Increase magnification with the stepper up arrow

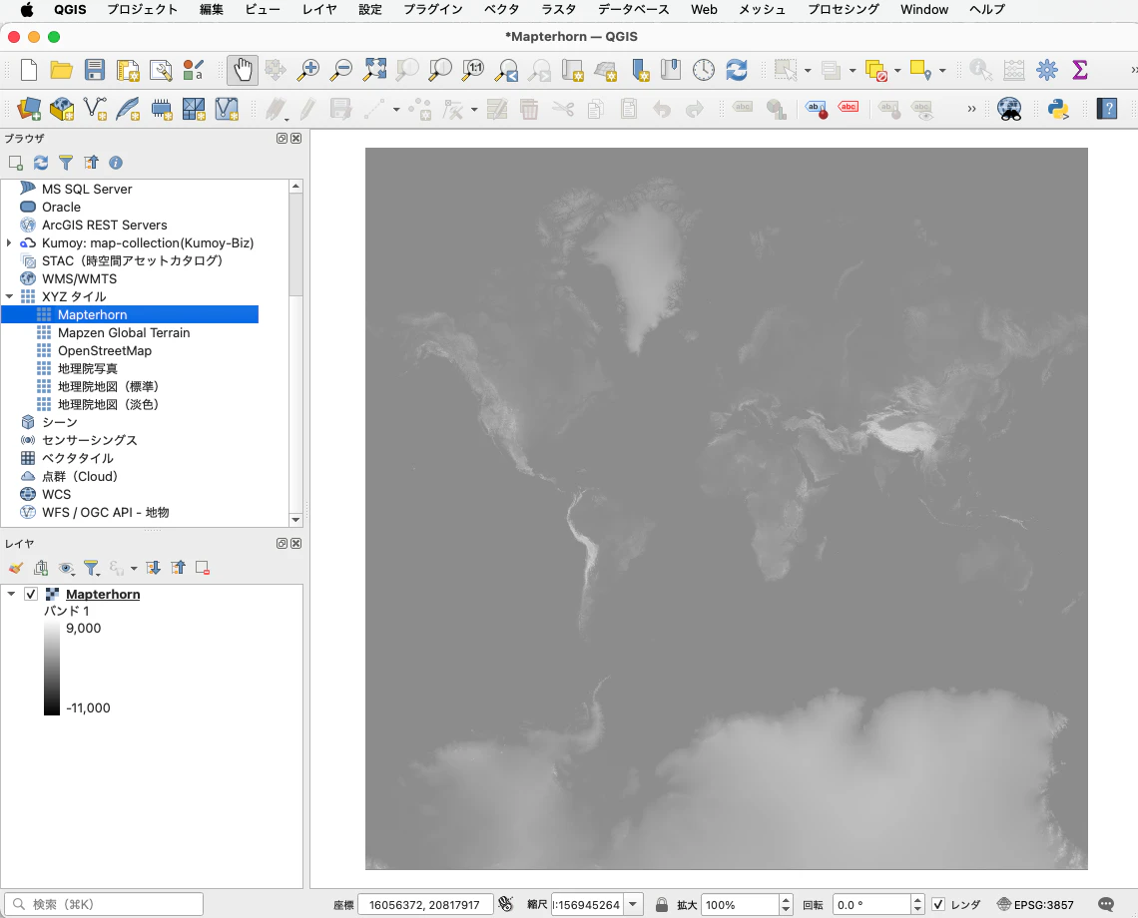(x=786, y=900)
